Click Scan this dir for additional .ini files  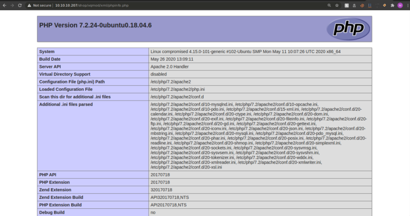(75, 97)
